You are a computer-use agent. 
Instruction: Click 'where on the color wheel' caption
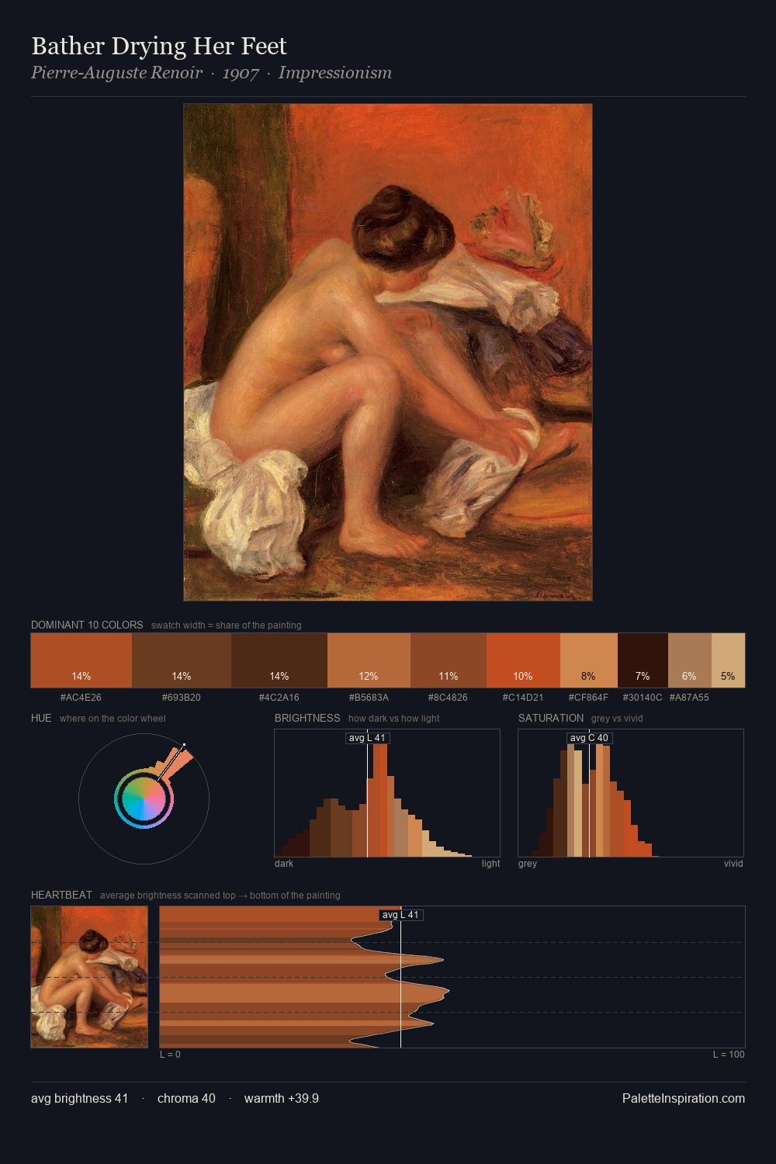[x=113, y=719]
